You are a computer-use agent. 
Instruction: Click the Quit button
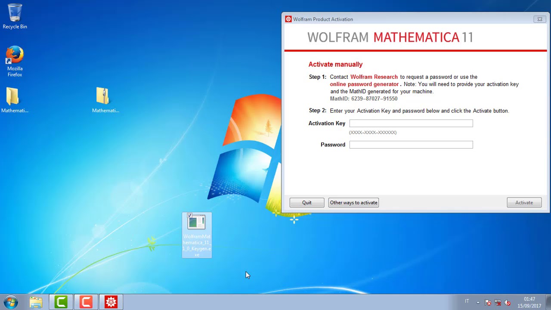point(307,202)
